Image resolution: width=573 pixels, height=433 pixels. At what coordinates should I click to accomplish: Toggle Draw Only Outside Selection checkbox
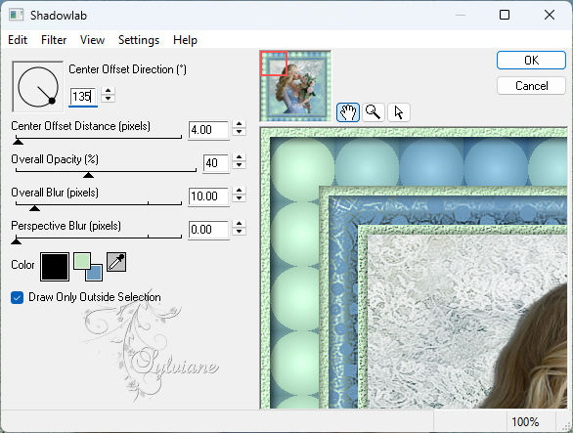[18, 297]
